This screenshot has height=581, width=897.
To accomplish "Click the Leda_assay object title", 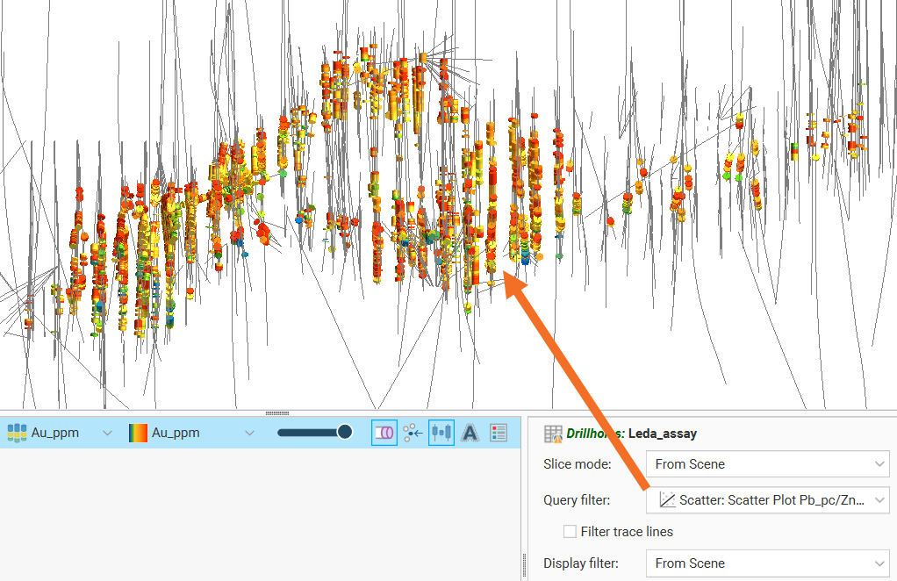I will click(x=662, y=434).
